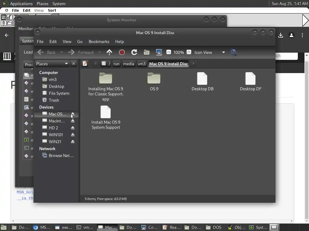Switch to DOS taskbar entry
309x231 pixels.
[x=214, y=227]
